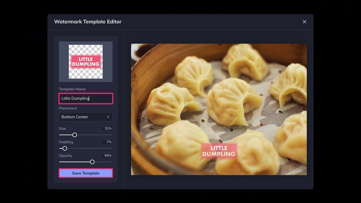
Task: Select the Little Dumpling watermark thumbnail preview
Action: (x=86, y=61)
